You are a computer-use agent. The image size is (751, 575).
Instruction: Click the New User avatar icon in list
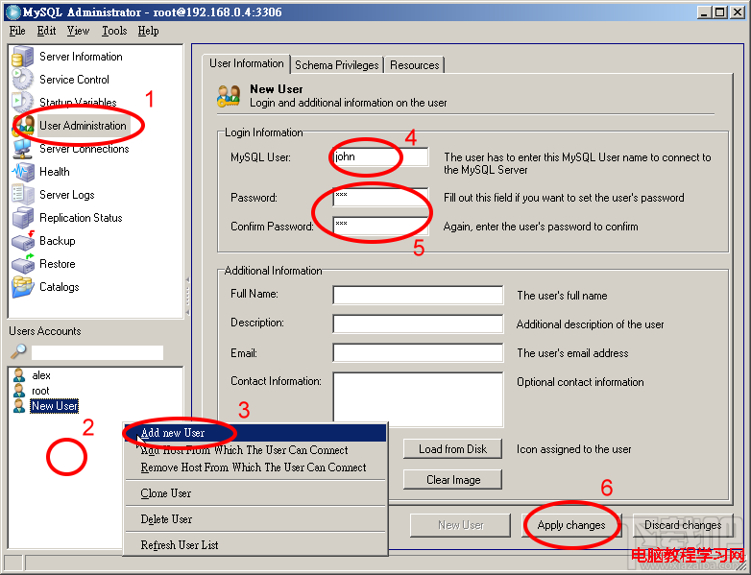click(19, 405)
